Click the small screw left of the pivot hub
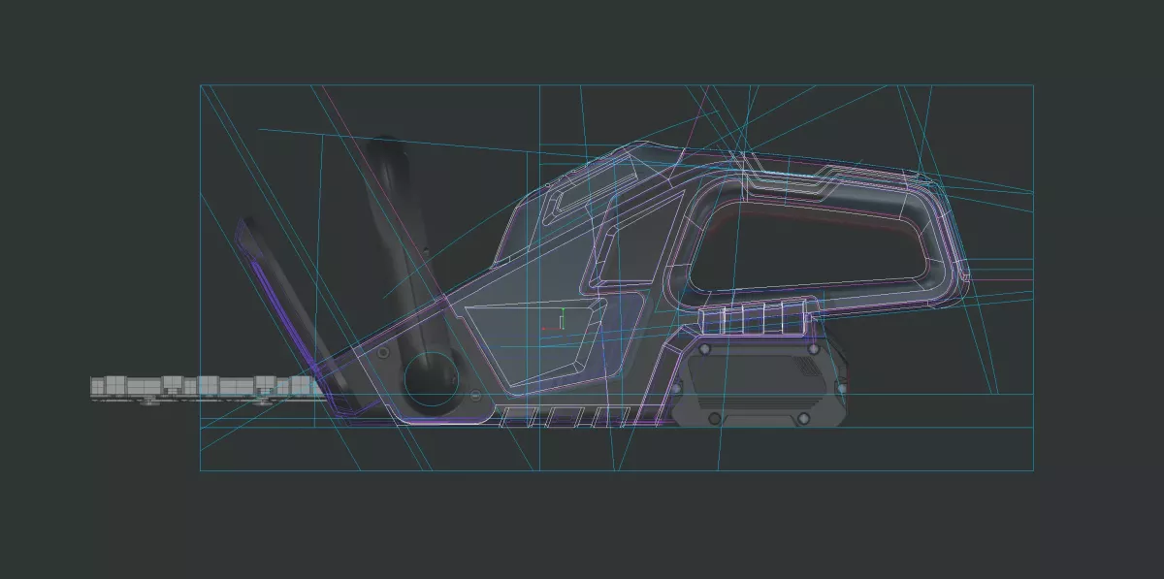Viewport: 1164px width, 579px height. 383,354
